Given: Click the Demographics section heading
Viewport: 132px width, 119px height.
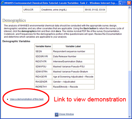Looking at the screenshot, I should point(14,20).
